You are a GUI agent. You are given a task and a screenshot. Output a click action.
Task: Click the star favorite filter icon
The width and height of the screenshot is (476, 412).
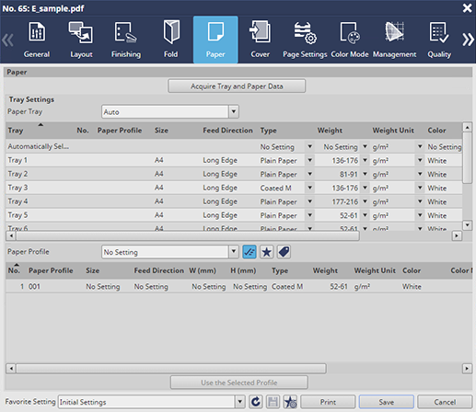click(266, 252)
